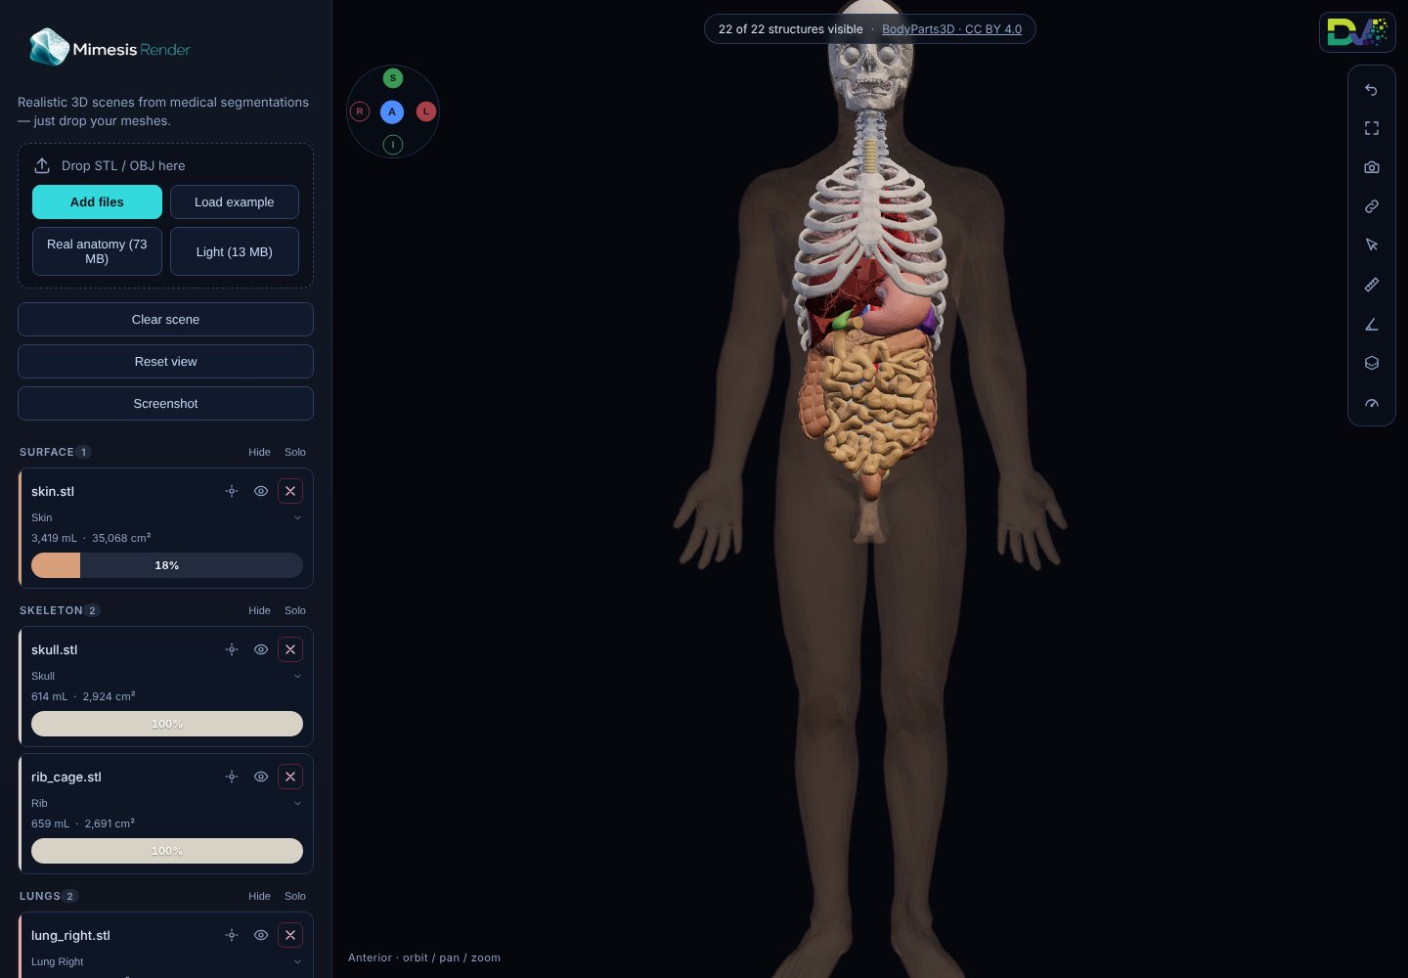The image size is (1408, 978).
Task: Toggle visibility of skin.stl
Action: (261, 491)
